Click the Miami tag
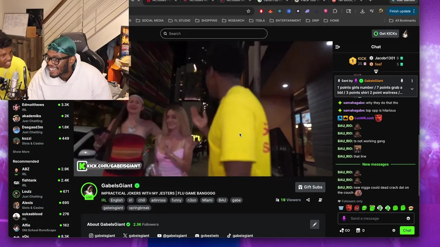440x247 pixels. (207, 200)
